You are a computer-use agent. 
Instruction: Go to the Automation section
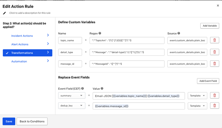(27, 61)
